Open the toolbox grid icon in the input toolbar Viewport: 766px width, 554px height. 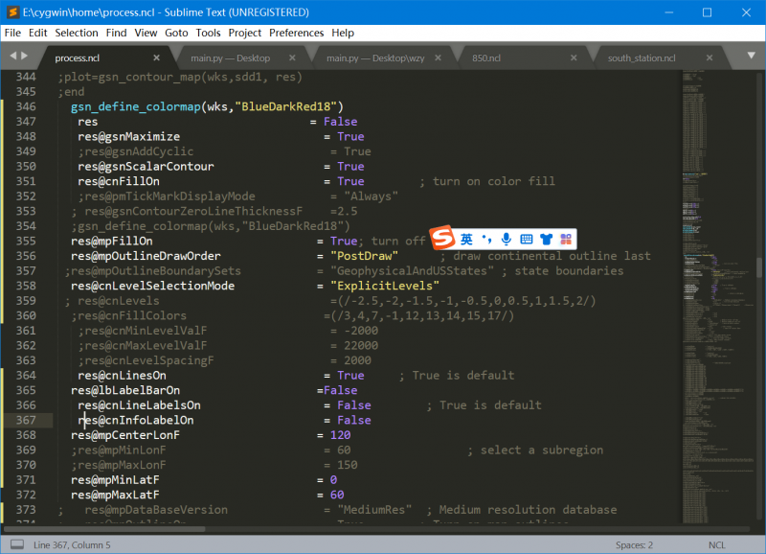click(565, 238)
